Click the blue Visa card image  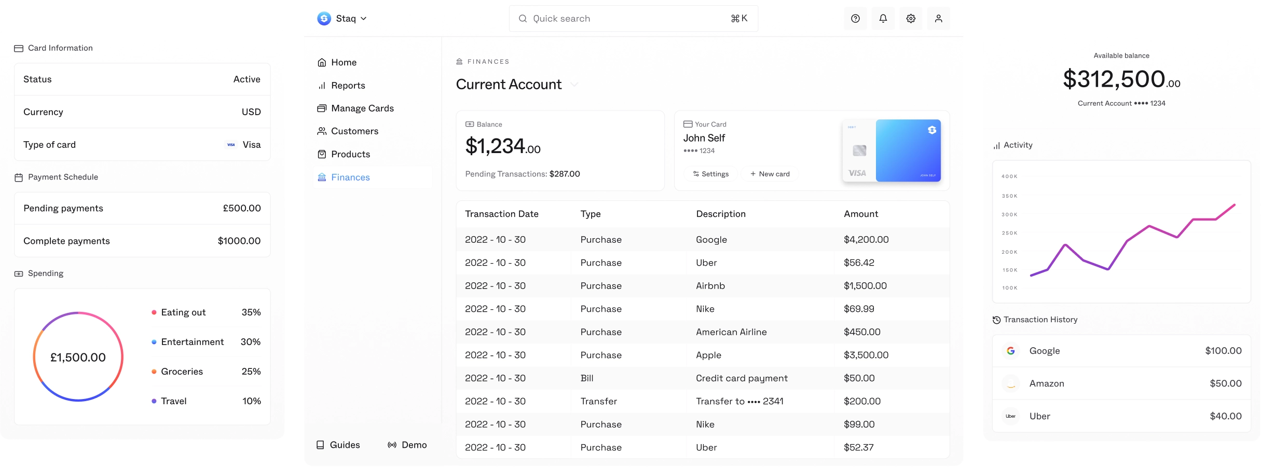(908, 150)
